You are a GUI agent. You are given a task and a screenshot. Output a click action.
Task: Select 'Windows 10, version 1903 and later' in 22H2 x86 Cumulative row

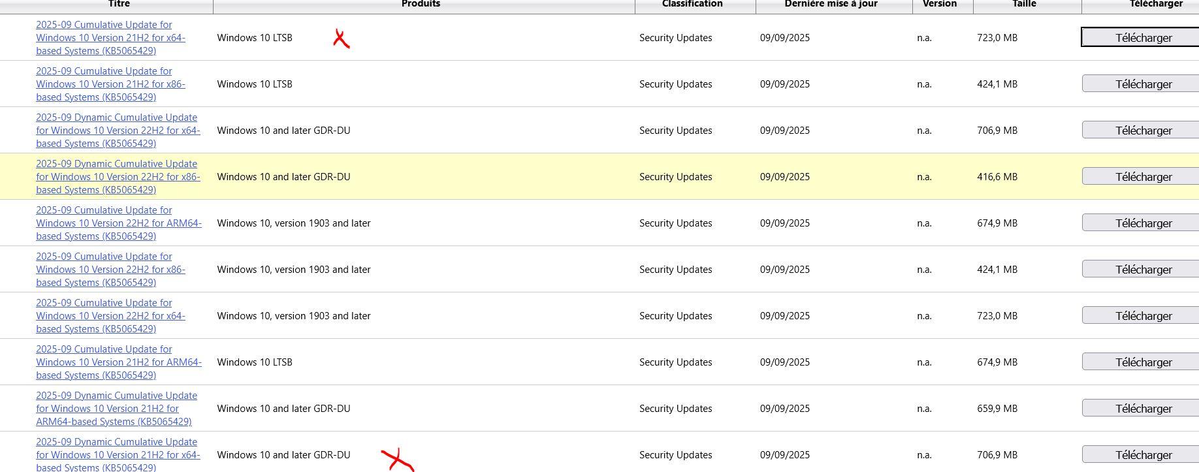click(294, 270)
